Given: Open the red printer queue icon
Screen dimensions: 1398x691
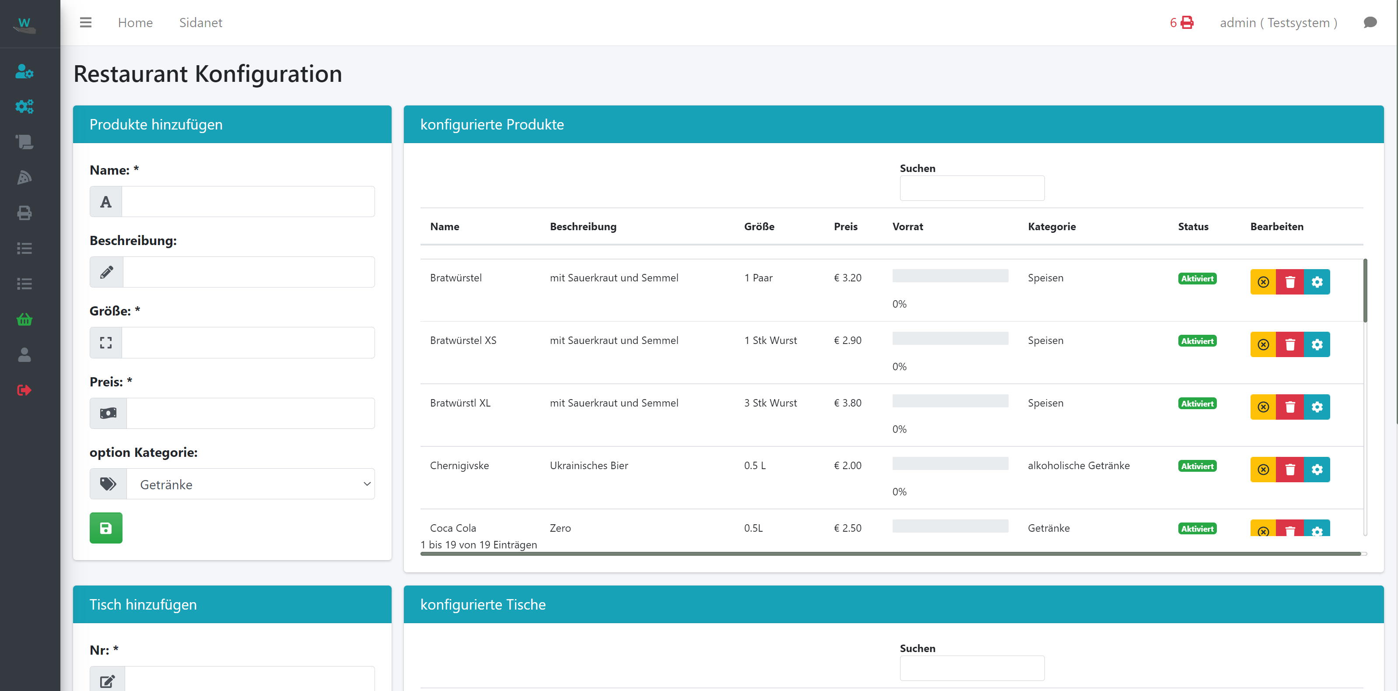Looking at the screenshot, I should [x=1187, y=22].
